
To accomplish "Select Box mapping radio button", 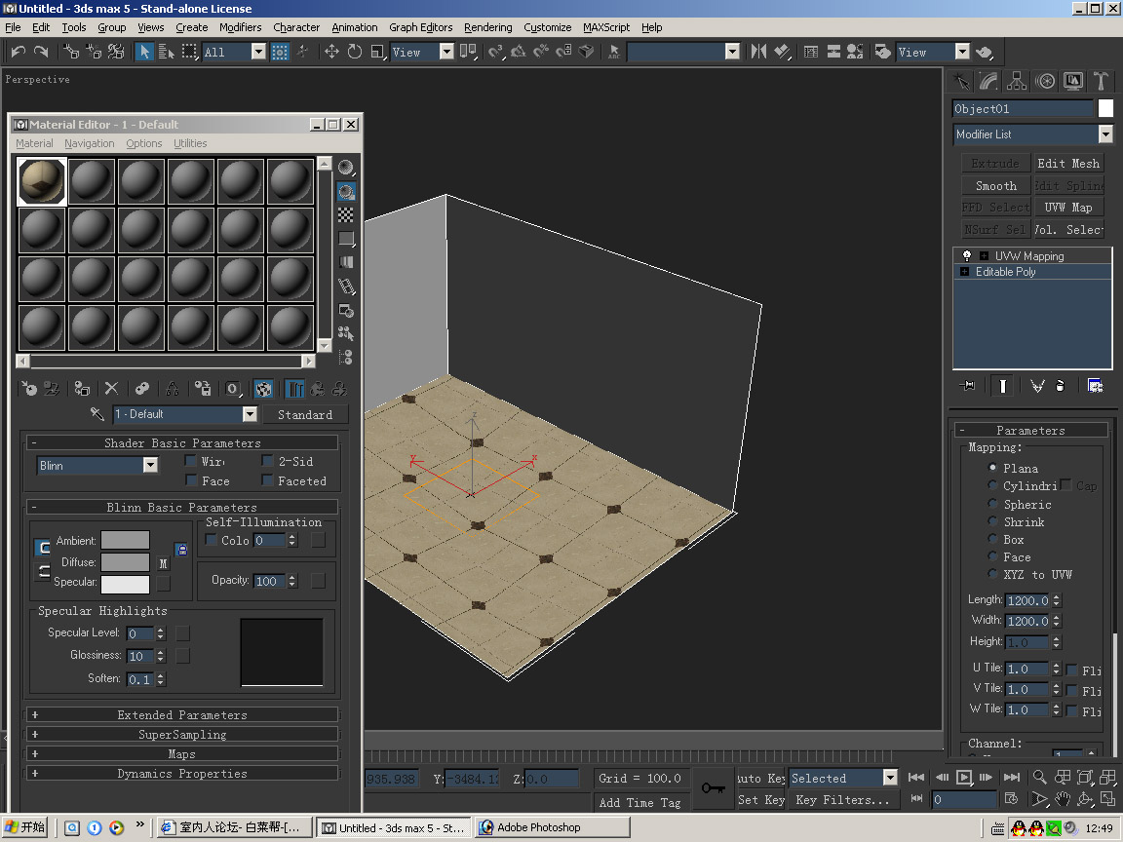I will click(x=992, y=539).
